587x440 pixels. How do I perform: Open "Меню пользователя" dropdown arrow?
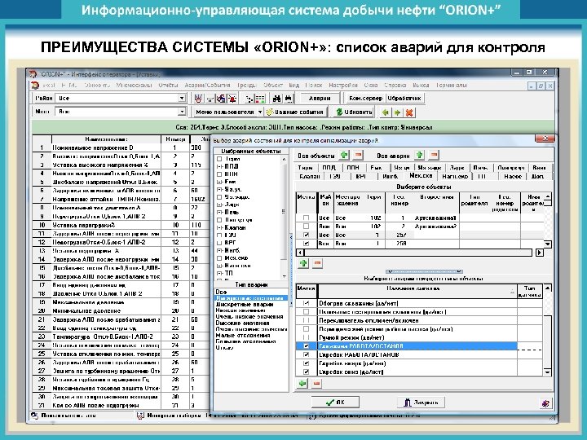260,112
